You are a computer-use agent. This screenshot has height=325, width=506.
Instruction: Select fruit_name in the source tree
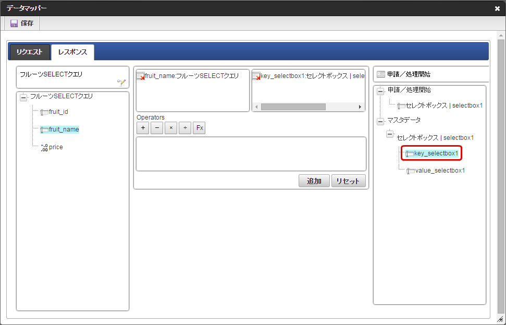(x=64, y=129)
